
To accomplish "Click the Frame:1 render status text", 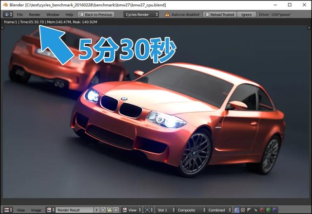I will [51, 22].
